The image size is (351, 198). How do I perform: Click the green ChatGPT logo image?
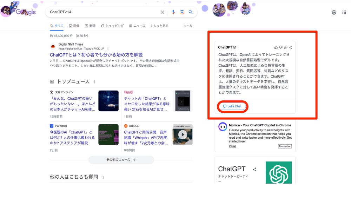point(279,173)
